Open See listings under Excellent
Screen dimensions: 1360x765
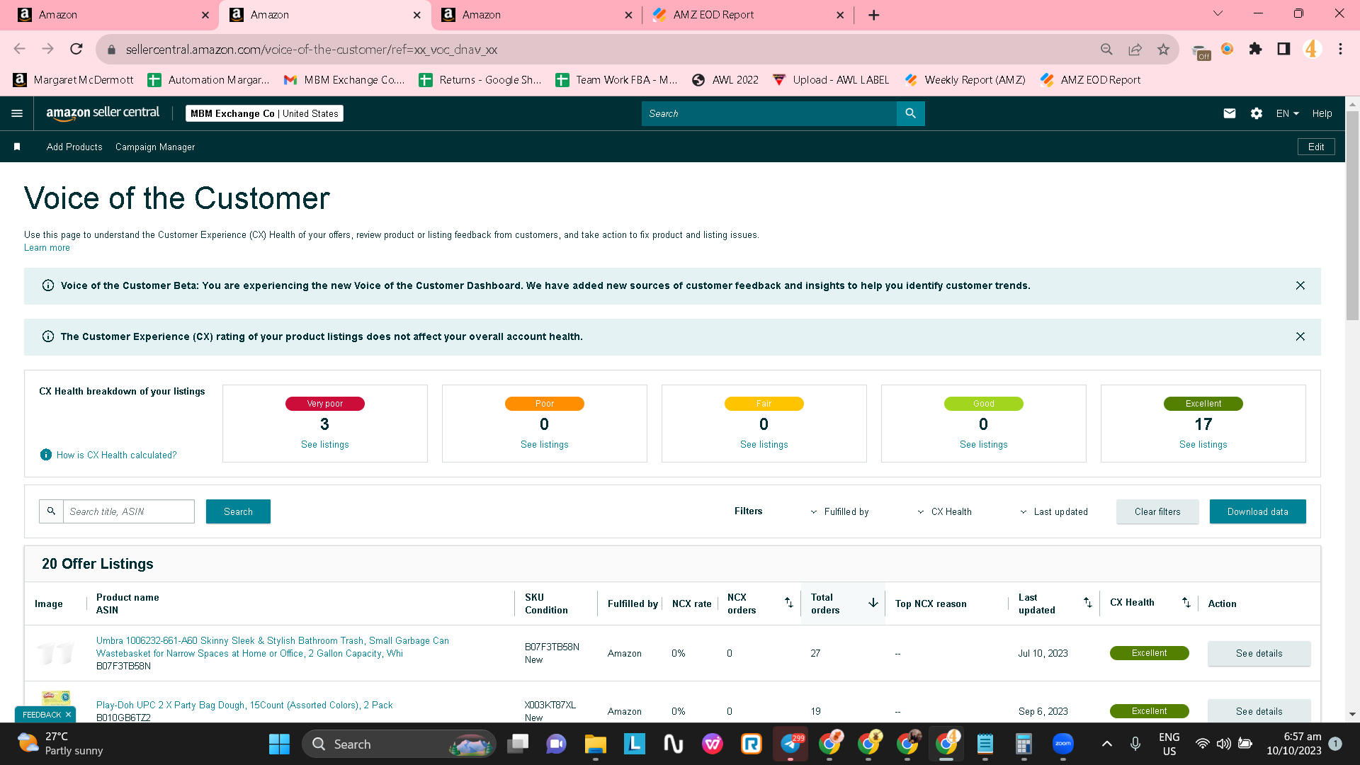pyautogui.click(x=1203, y=444)
